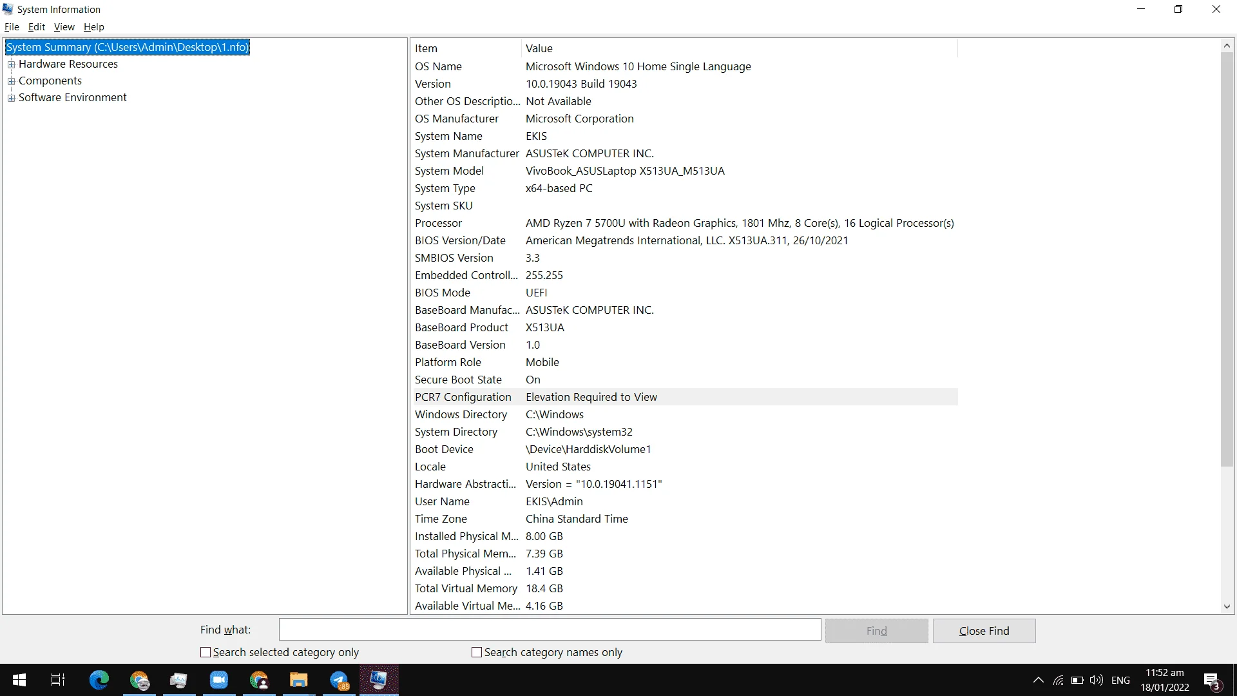Expand the Hardware Resources tree node
The height and width of the screenshot is (696, 1237).
pyautogui.click(x=11, y=64)
